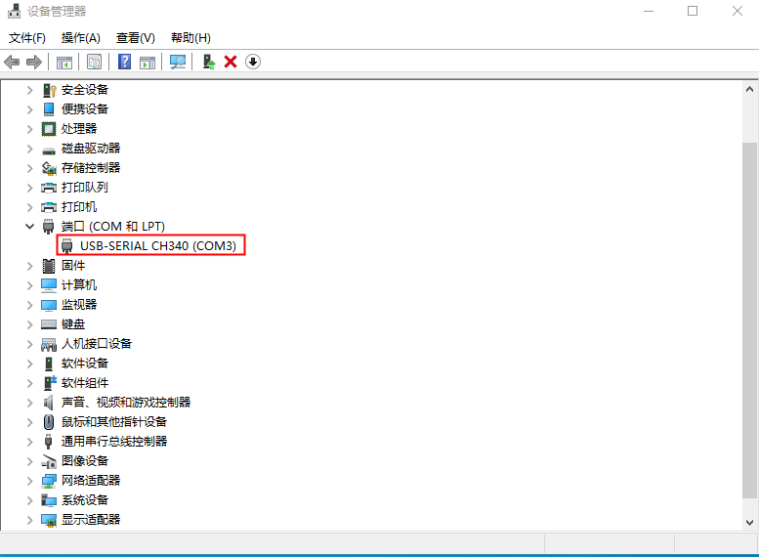Click the properties sheet toolbar icon

pos(94,62)
